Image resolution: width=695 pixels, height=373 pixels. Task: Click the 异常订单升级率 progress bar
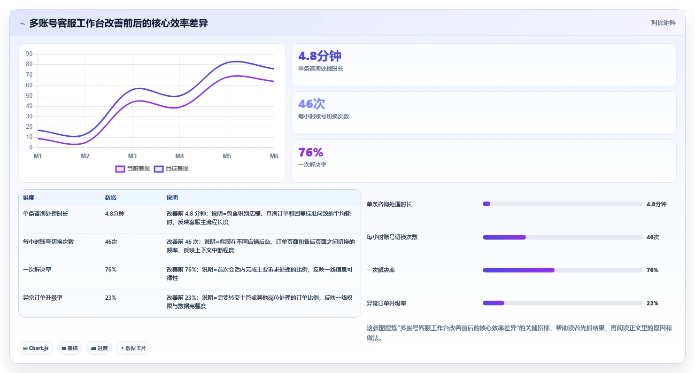[x=563, y=303]
